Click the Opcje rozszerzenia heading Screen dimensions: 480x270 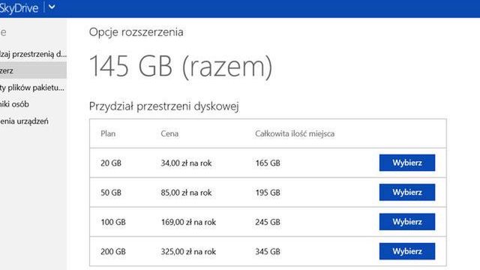[136, 31]
